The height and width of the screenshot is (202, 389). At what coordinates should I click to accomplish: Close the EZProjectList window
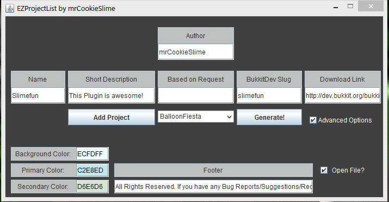[x=371, y=7]
